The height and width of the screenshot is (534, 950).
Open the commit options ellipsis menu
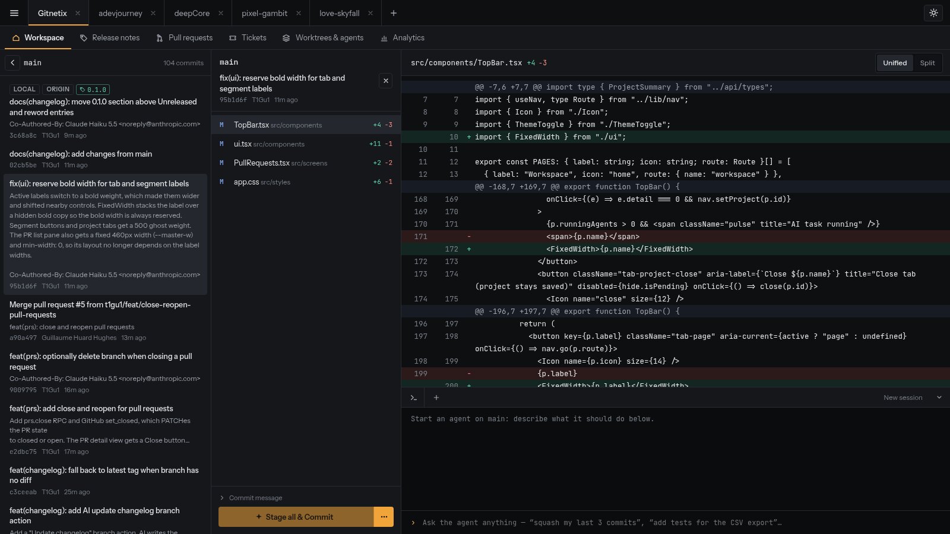[384, 517]
